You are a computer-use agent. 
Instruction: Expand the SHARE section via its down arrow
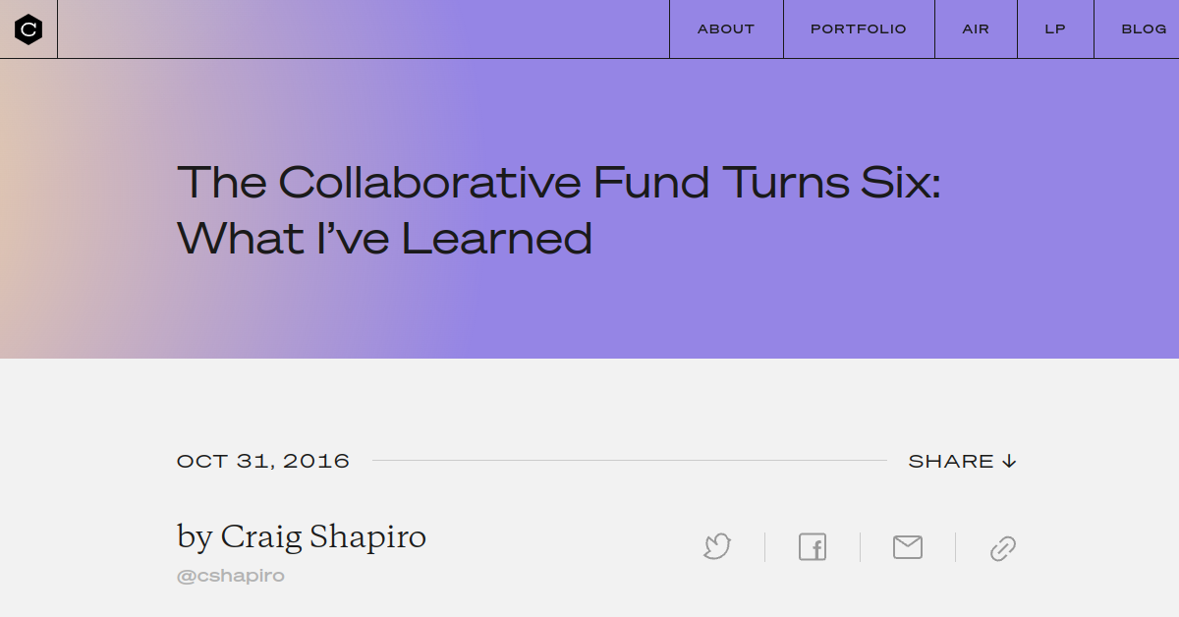point(1009,460)
